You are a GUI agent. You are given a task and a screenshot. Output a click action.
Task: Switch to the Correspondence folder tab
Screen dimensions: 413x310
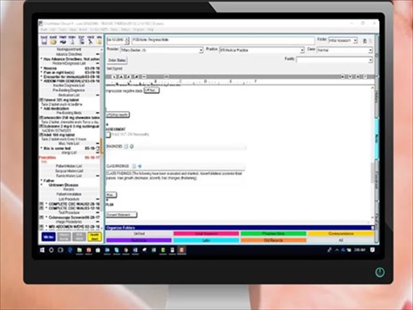pos(341,234)
